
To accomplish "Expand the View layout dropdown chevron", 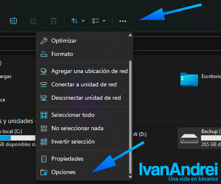I will [x=104, y=21].
